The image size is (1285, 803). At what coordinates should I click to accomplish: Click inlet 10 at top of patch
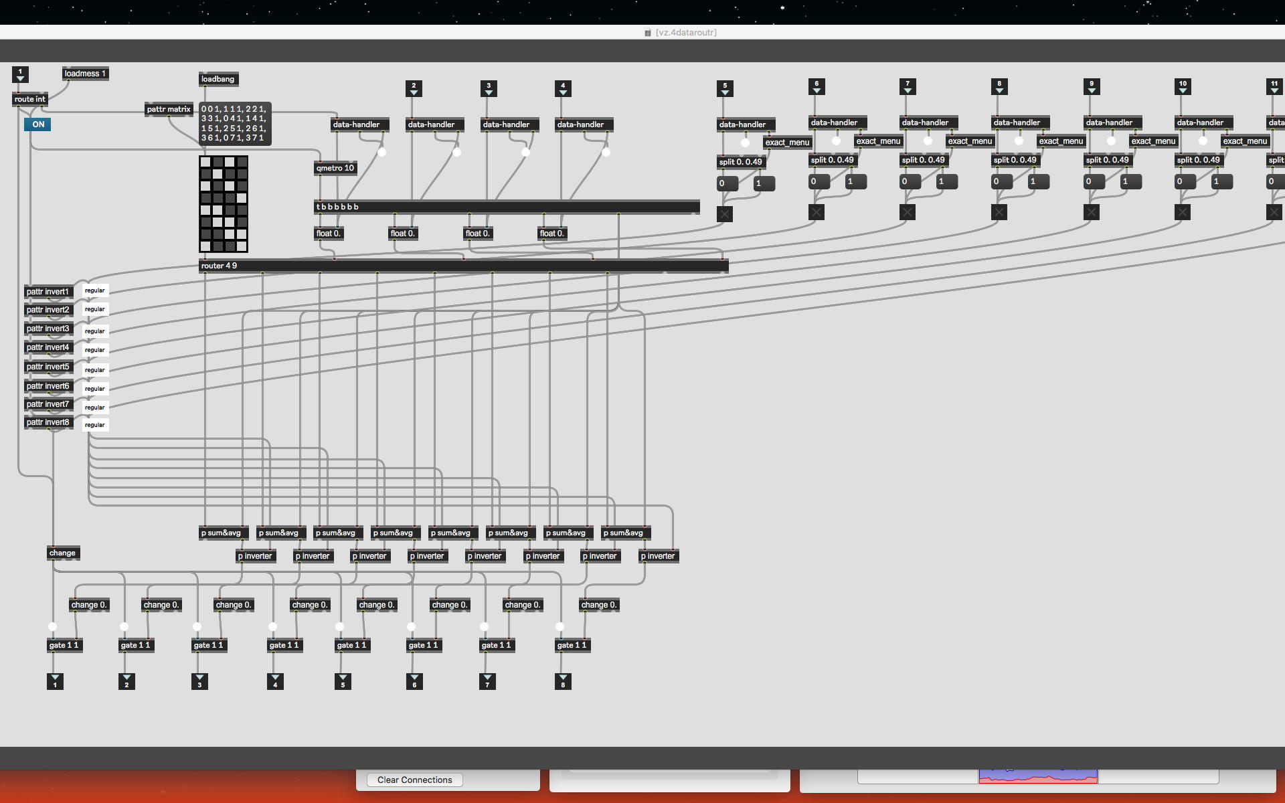(1183, 86)
